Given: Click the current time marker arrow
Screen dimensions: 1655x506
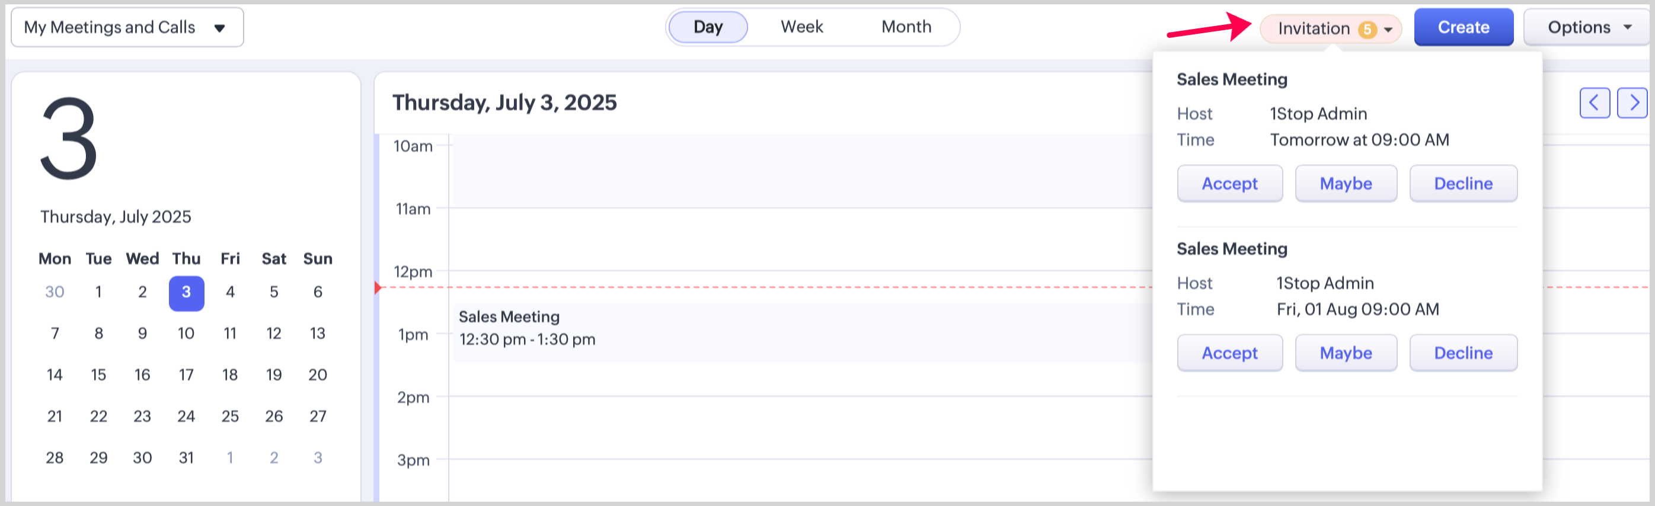Looking at the screenshot, I should tap(378, 288).
